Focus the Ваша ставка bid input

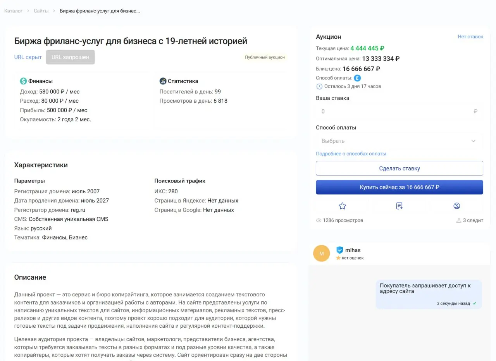coord(400,112)
